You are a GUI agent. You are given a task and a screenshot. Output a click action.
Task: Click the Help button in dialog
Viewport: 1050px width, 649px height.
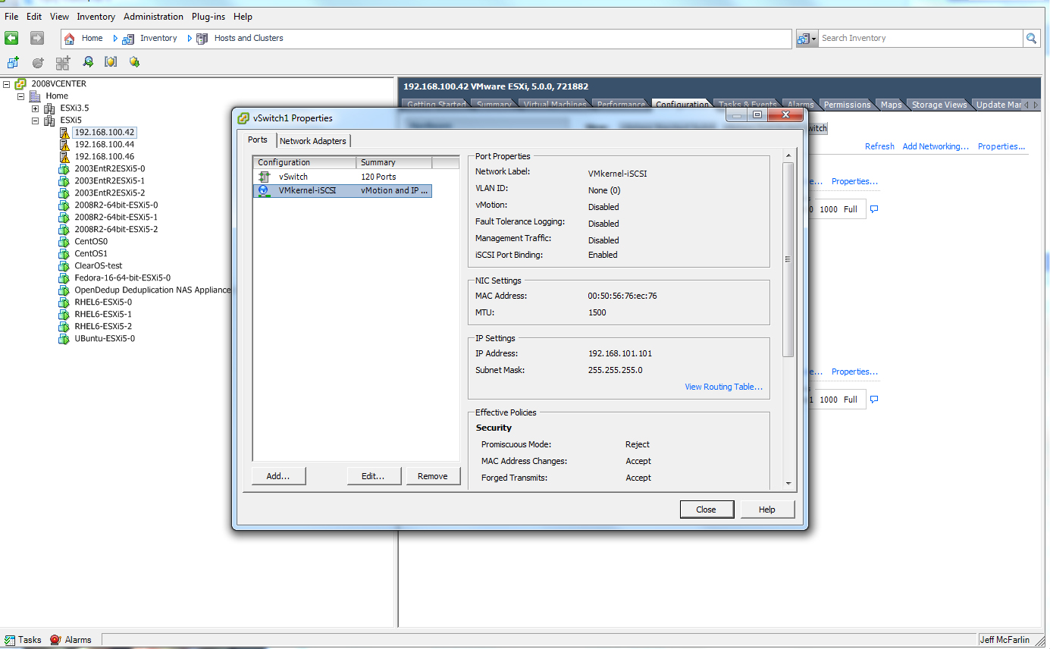[767, 509]
